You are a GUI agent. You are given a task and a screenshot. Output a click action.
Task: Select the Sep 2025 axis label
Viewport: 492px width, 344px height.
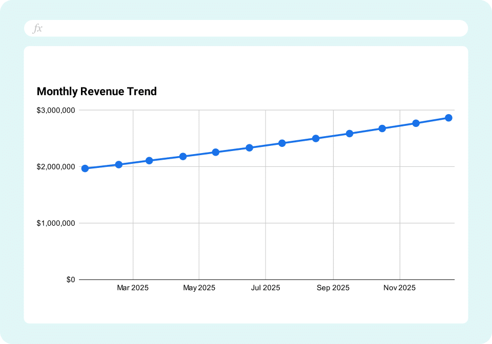pyautogui.click(x=332, y=288)
